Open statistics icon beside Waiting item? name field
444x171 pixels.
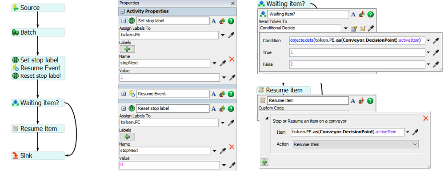click(x=362, y=14)
